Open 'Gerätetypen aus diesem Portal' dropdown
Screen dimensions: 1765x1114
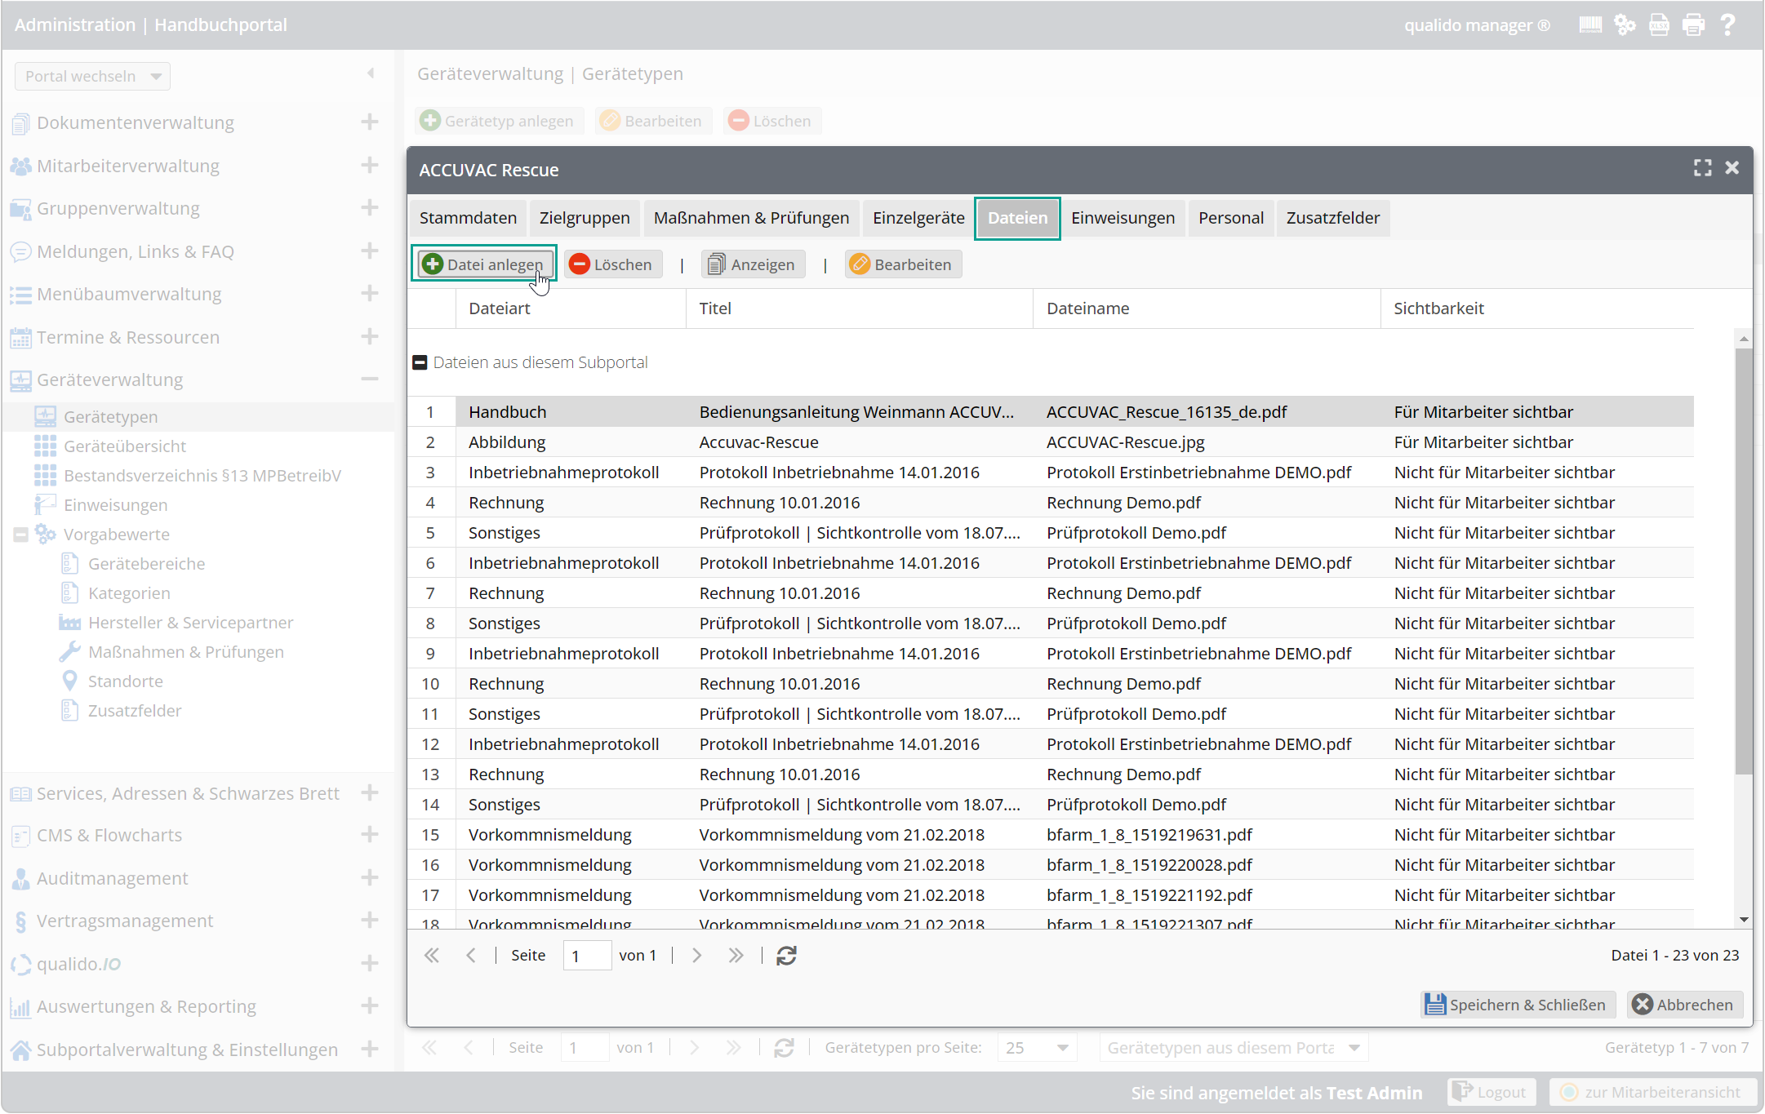pos(1234,1048)
